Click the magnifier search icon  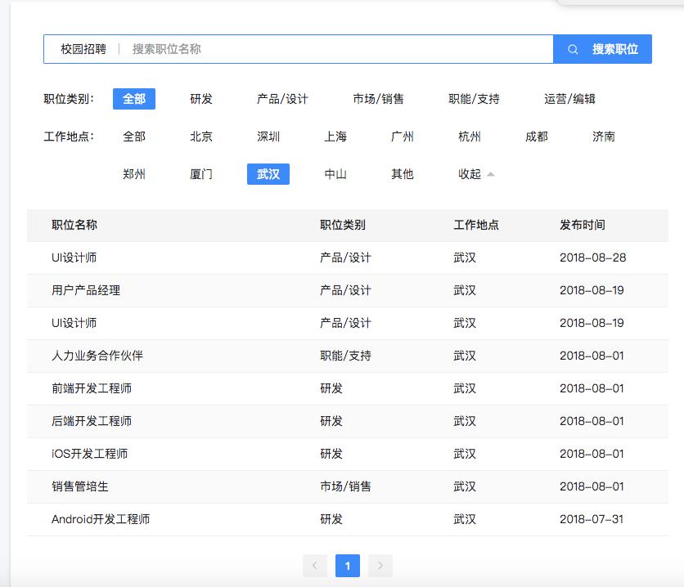[573, 49]
